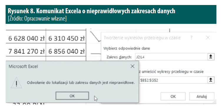Close the Microsoft Excel error message box
Viewport: 222px width, 110px height.
click(x=132, y=66)
